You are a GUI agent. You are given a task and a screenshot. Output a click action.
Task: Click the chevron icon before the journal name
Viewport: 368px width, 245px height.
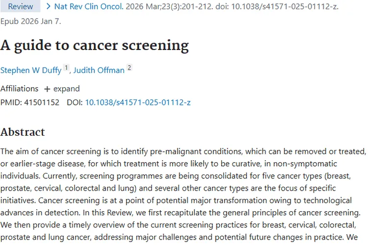[48, 6]
